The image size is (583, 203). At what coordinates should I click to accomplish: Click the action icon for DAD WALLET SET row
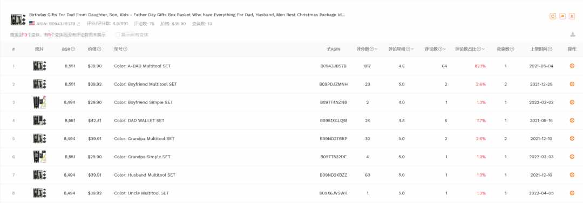tap(572, 120)
